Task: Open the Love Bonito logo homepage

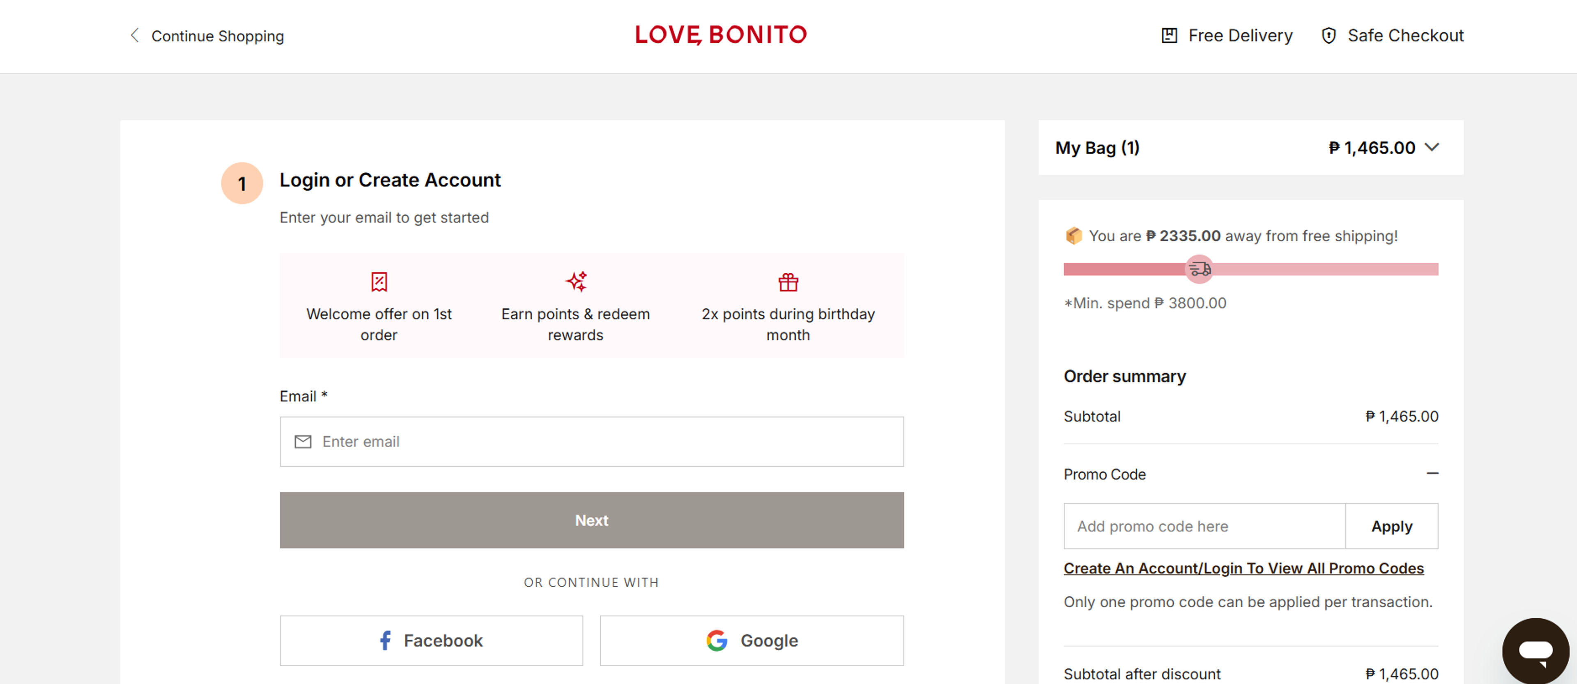Action: (721, 35)
